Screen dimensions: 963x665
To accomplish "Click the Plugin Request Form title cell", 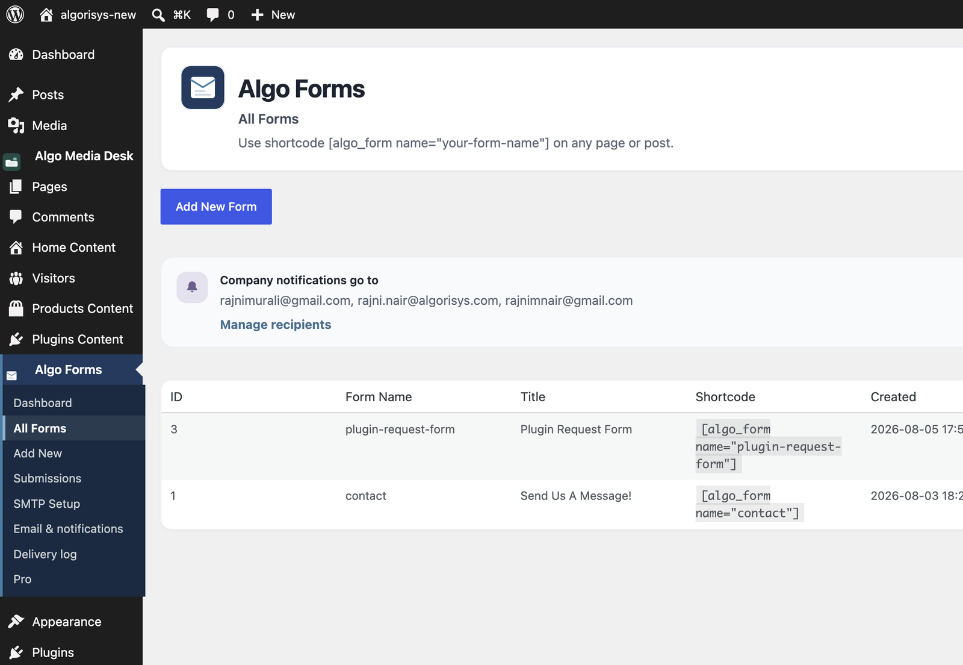I will pyautogui.click(x=576, y=429).
